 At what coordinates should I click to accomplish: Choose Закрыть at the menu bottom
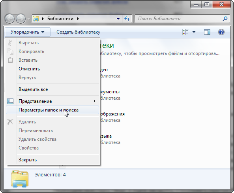tap(28, 160)
